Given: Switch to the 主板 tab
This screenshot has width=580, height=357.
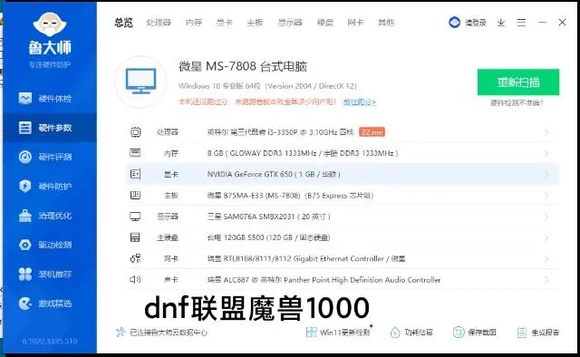Looking at the screenshot, I should [x=255, y=23].
